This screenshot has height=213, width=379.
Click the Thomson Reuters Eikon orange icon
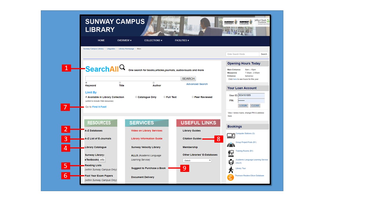pos(230,177)
